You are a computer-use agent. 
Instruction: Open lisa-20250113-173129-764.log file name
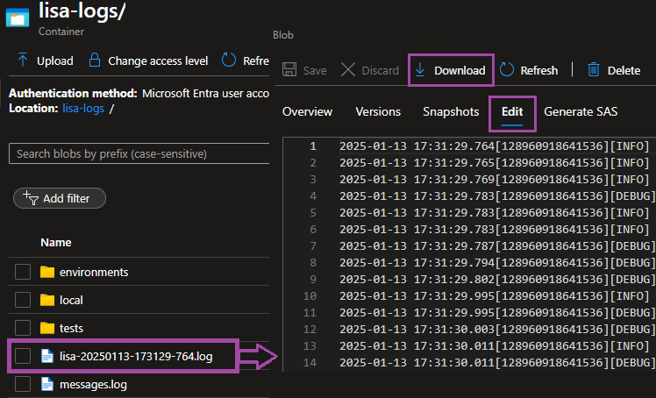(136, 356)
